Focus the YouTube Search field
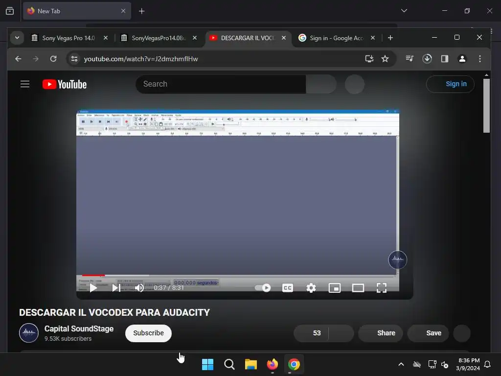 pos(221,84)
